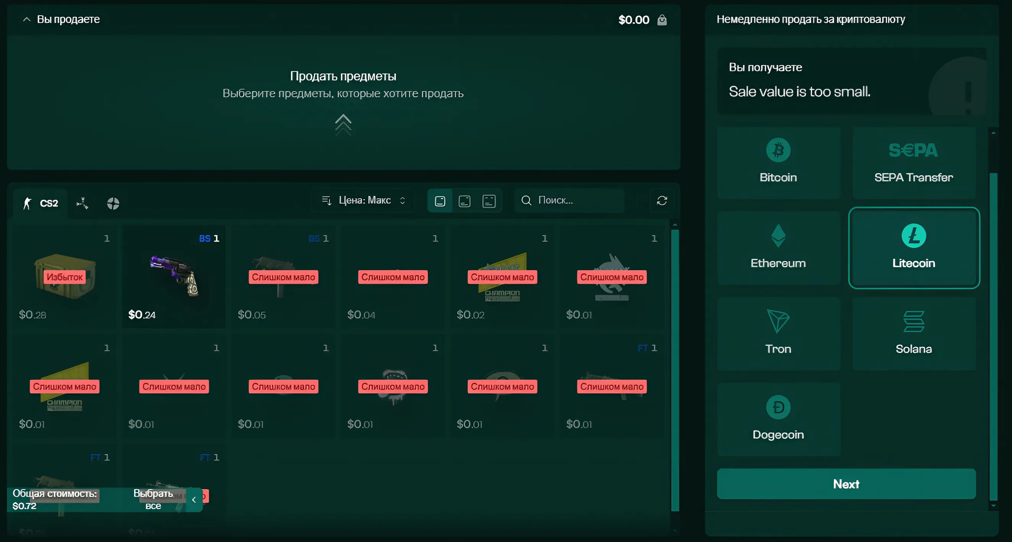This screenshot has height=542, width=1012.
Task: Click the inventory scroll-up arrow
Action: 675,225
